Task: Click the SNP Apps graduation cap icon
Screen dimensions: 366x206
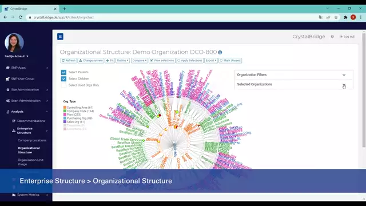Action: 7,68
